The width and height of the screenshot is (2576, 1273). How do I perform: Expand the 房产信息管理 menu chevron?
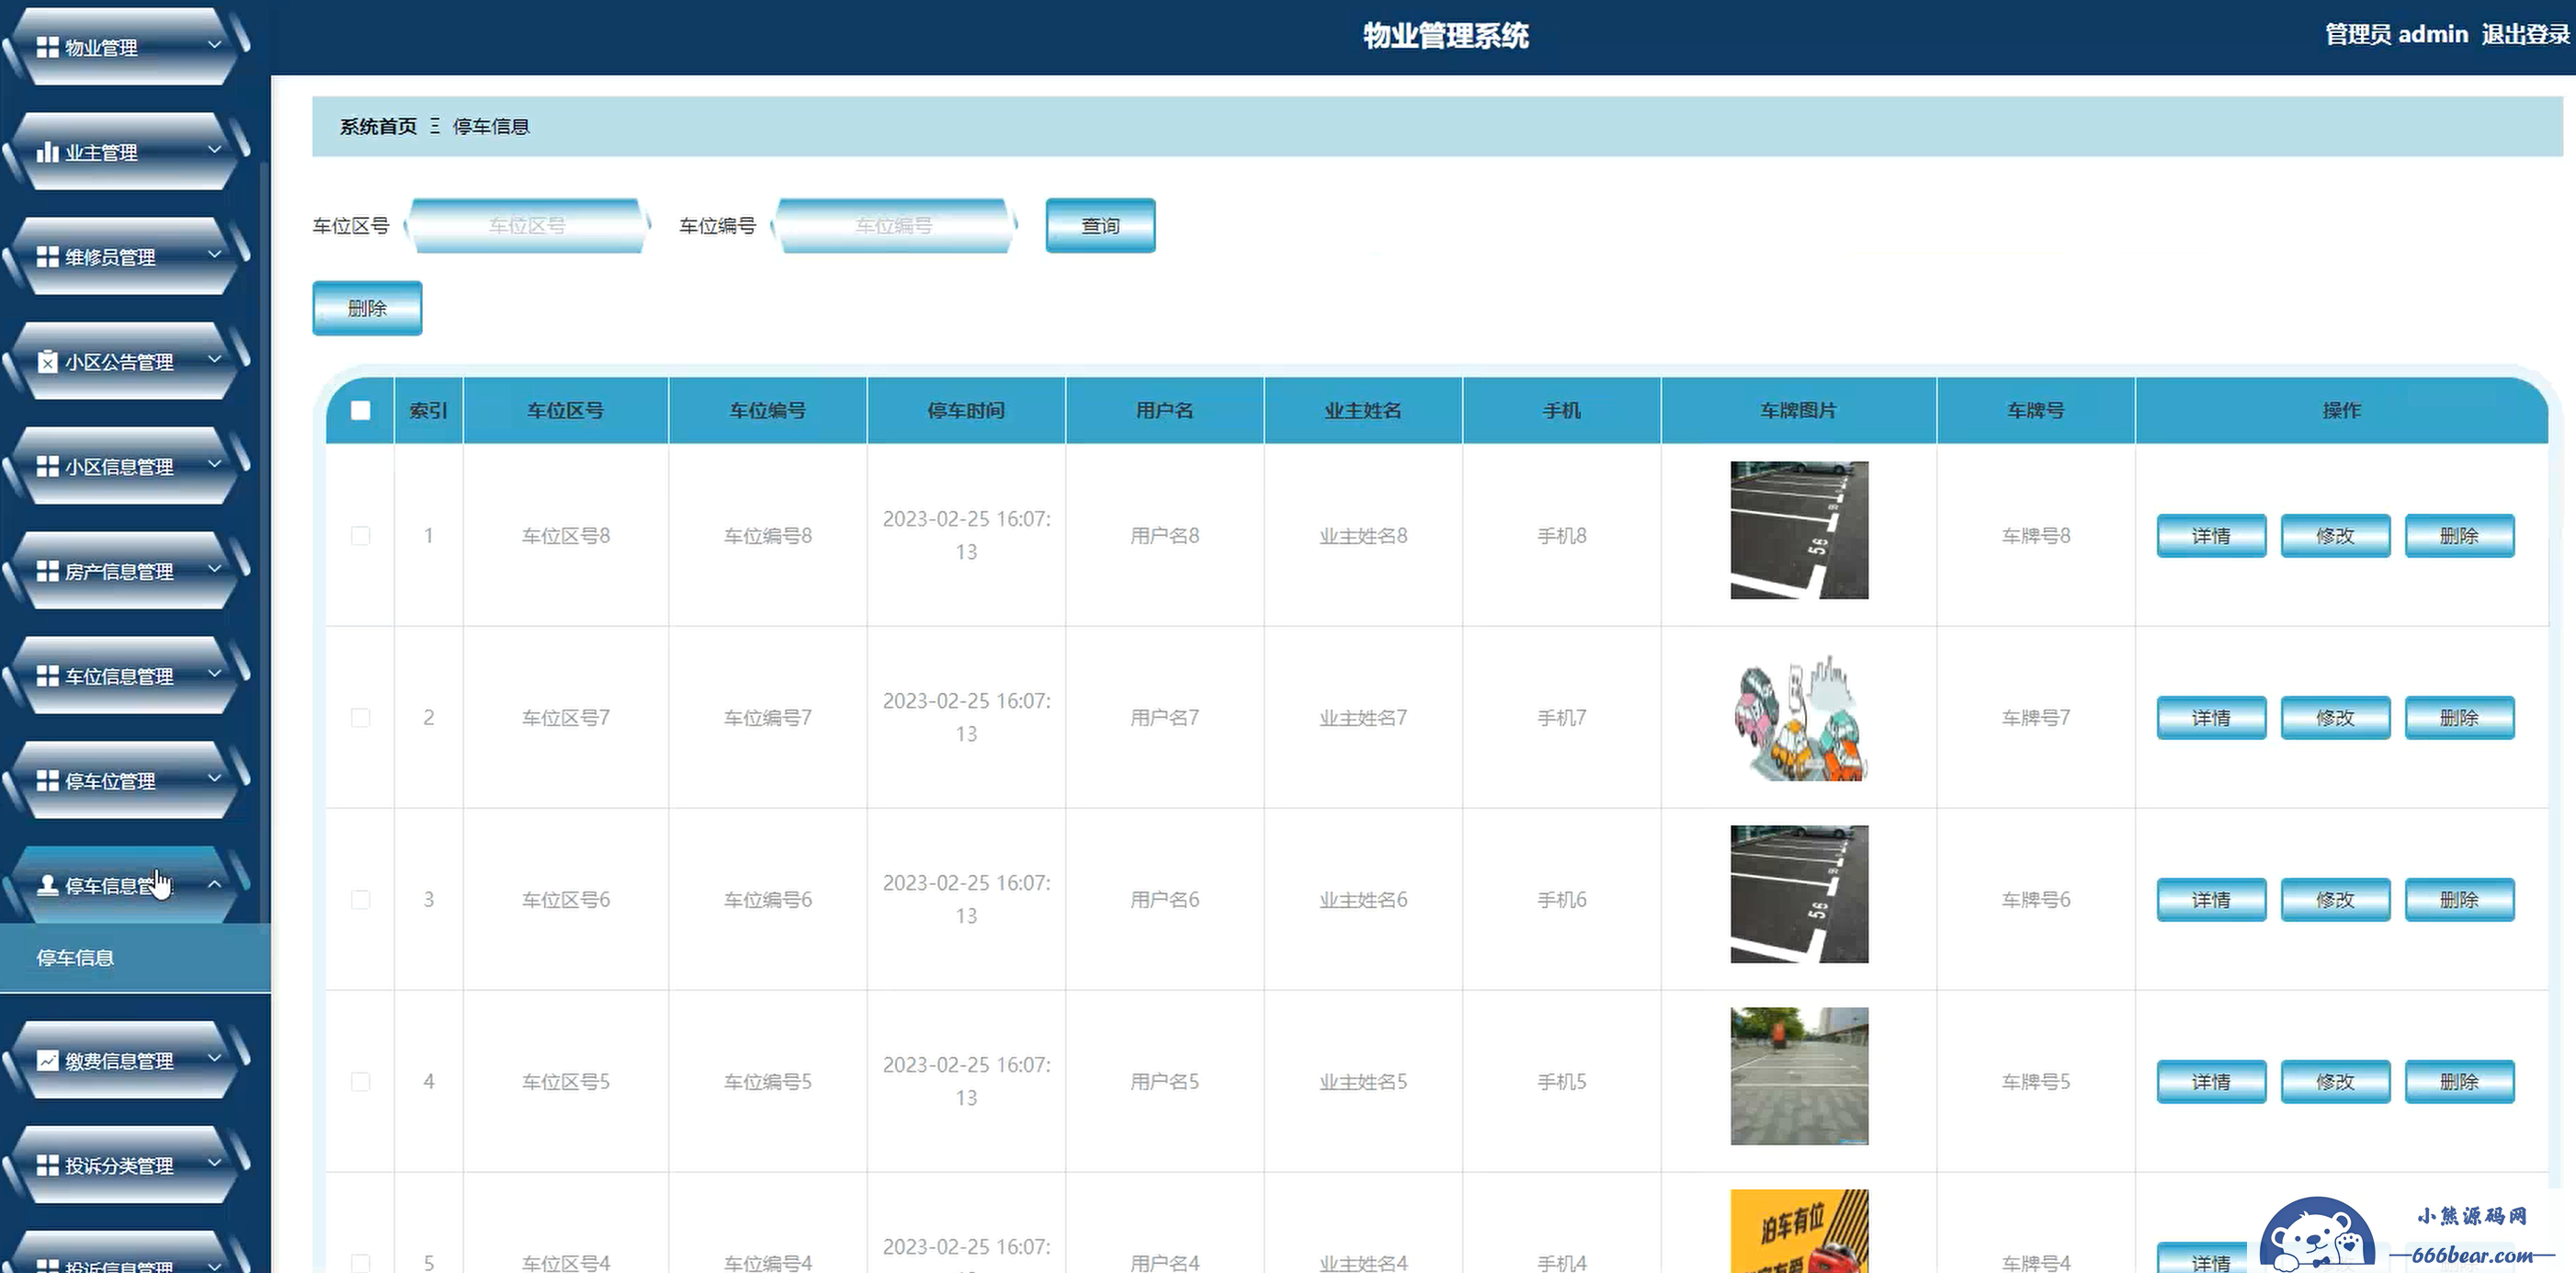214,569
